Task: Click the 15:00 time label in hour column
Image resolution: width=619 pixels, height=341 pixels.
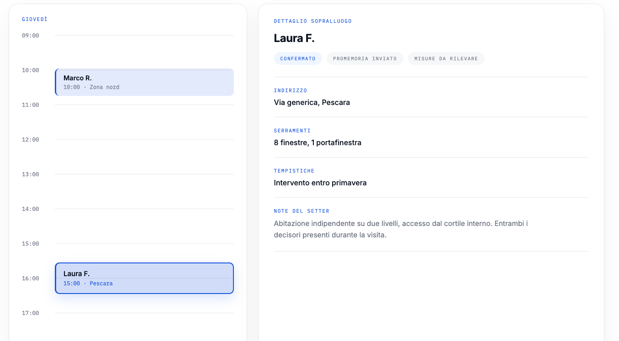Action: [x=31, y=244]
